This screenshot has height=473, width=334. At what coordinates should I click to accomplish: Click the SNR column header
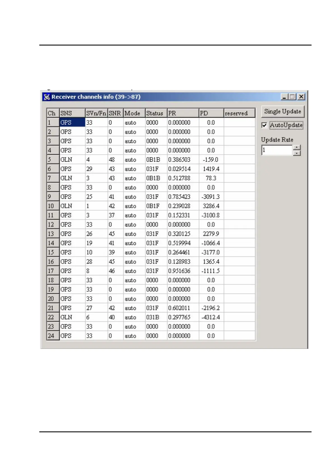tap(115, 113)
